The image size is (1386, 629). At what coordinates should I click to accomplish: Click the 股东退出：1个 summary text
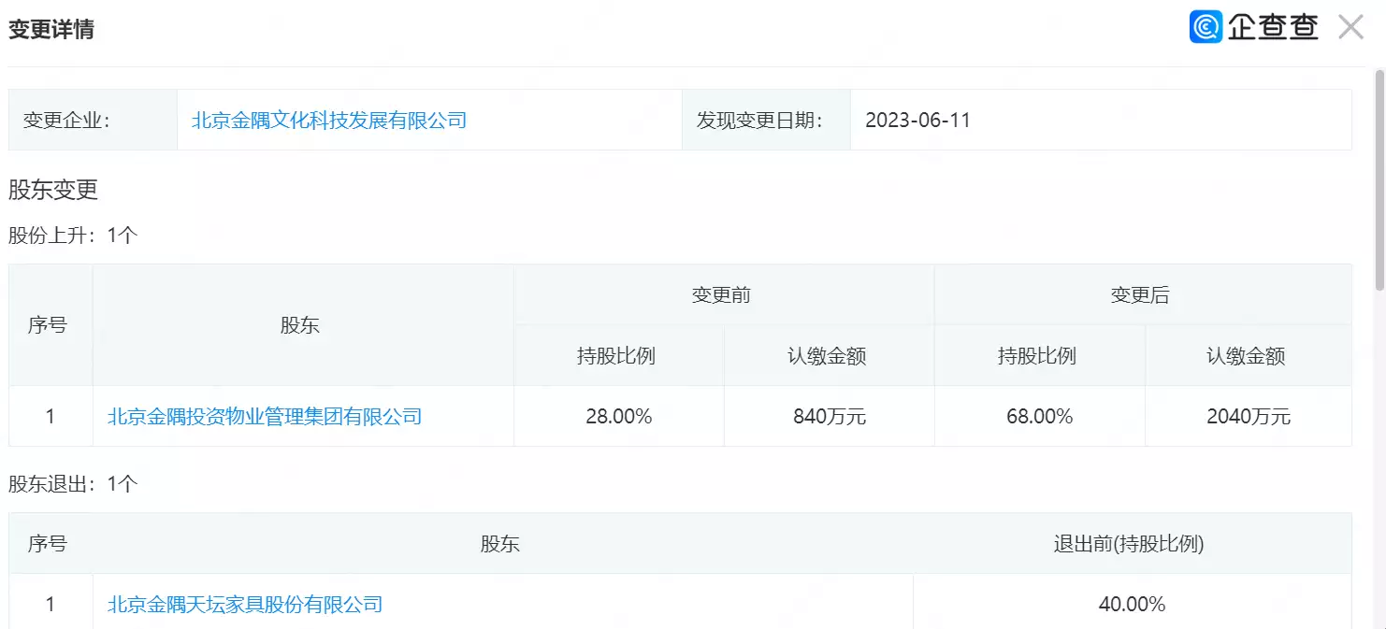[x=73, y=484]
